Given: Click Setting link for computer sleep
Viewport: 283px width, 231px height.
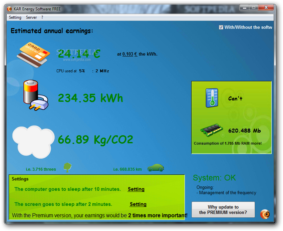Looking at the screenshot, I should click(x=136, y=189).
